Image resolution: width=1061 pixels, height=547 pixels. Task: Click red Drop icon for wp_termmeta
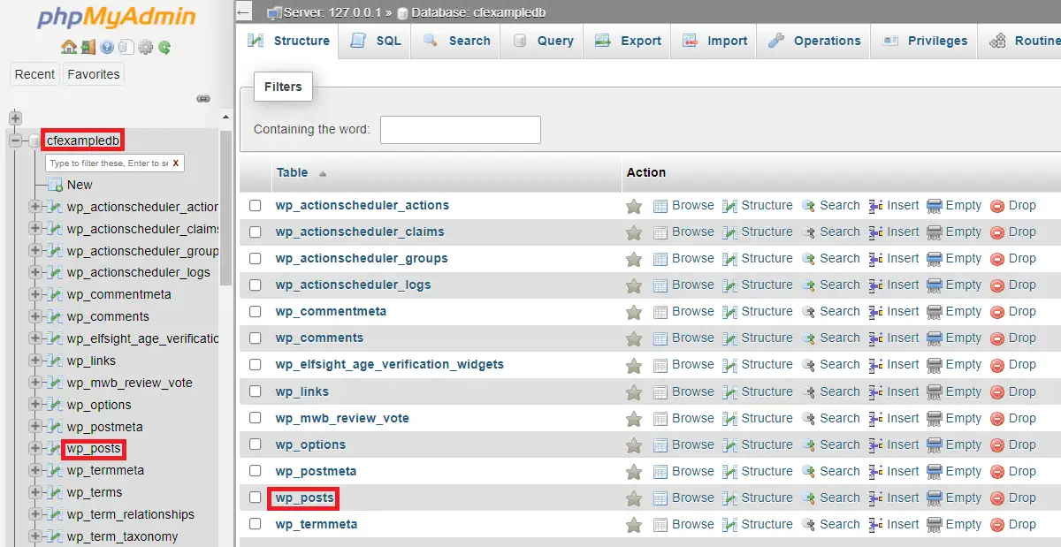coord(997,525)
